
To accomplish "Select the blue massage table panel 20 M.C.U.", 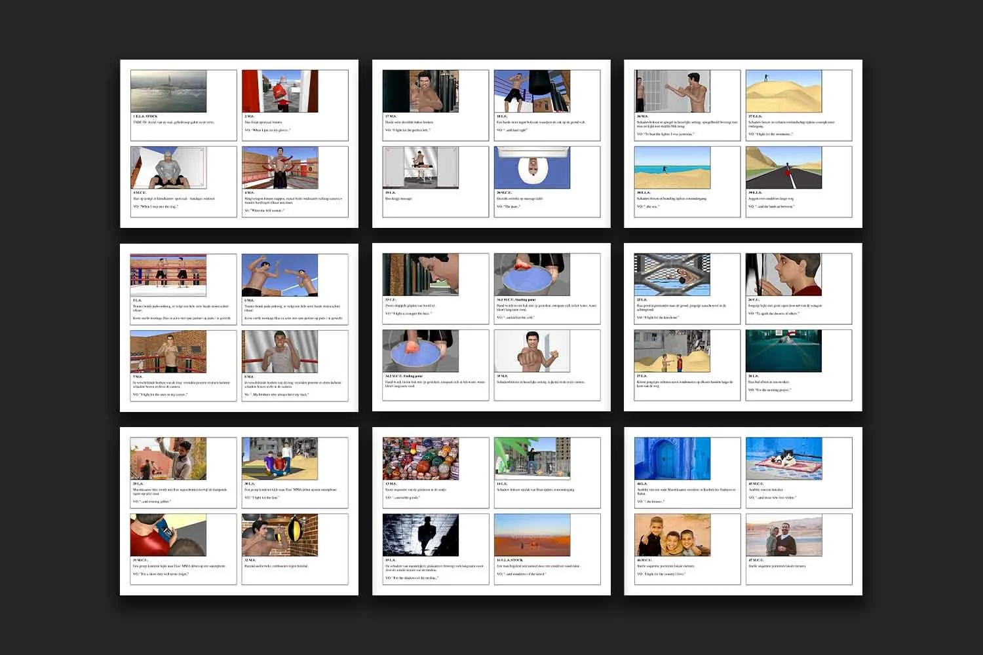I will click(x=532, y=168).
